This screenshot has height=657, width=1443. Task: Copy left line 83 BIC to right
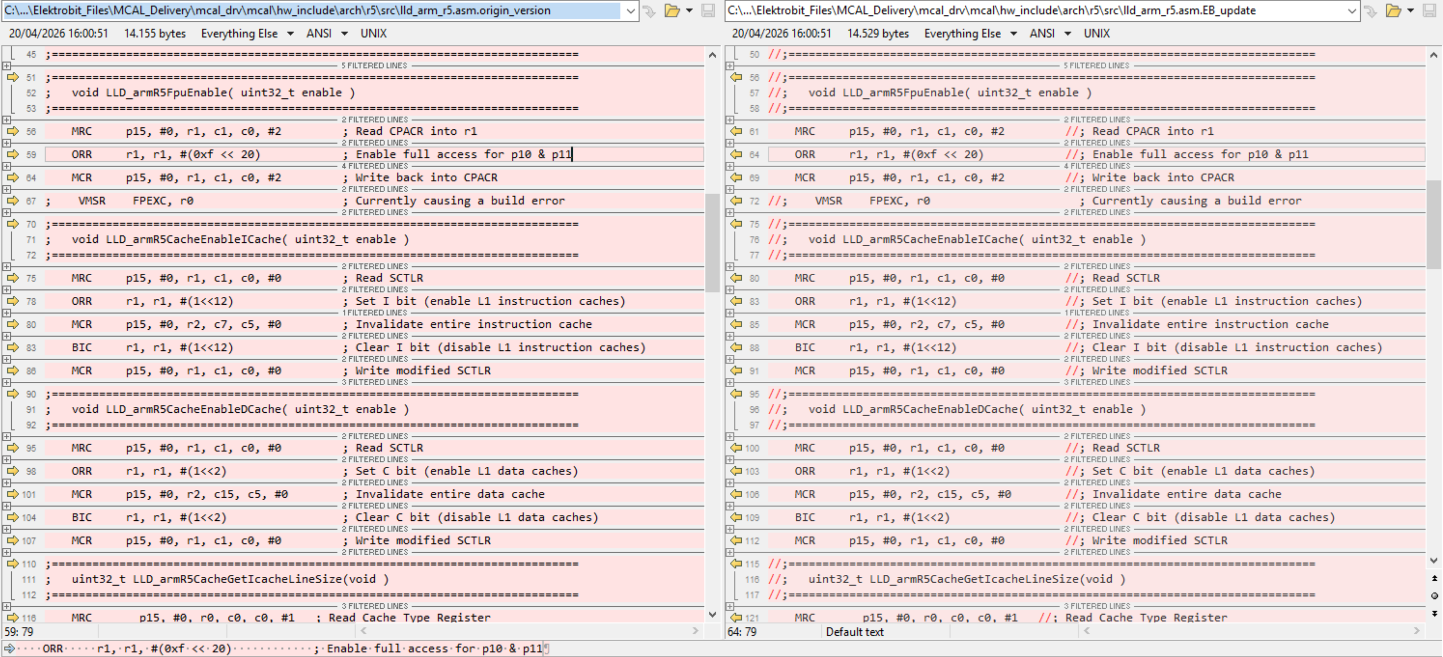[12, 347]
